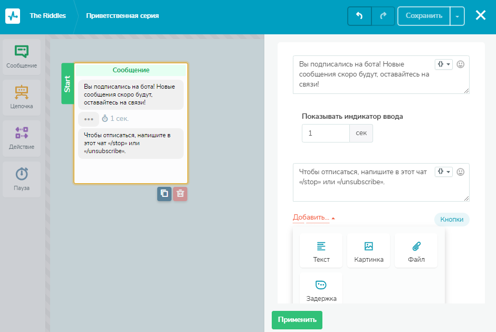This screenshot has height=332, width=496.
Task: Select the Цепочка block in sidebar
Action: pos(22,98)
